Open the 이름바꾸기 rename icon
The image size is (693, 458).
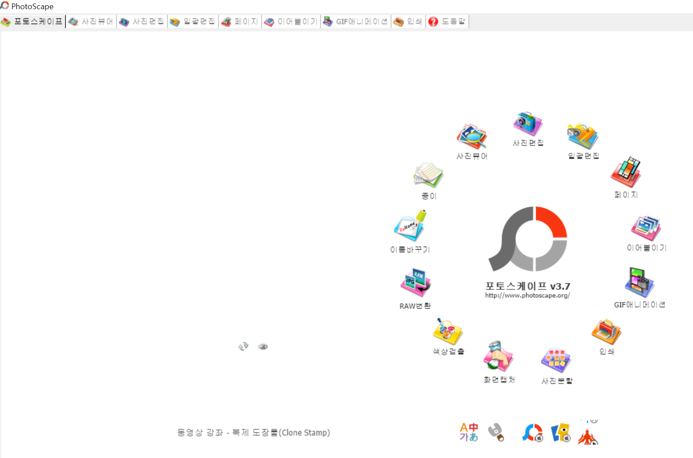point(410,226)
